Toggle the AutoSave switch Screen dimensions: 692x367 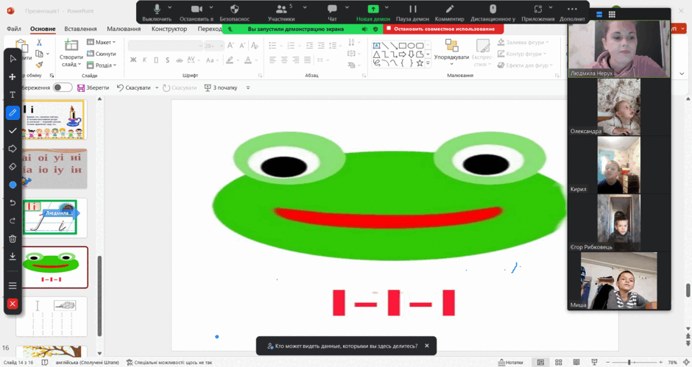coord(63,88)
